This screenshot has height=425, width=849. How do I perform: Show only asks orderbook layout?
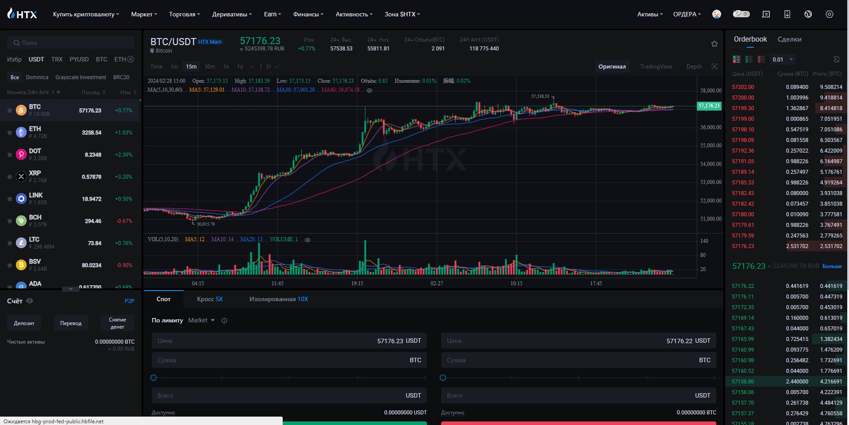[761, 59]
